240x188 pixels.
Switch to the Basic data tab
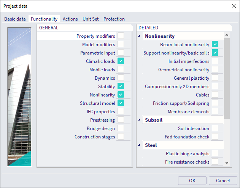tap(15, 19)
